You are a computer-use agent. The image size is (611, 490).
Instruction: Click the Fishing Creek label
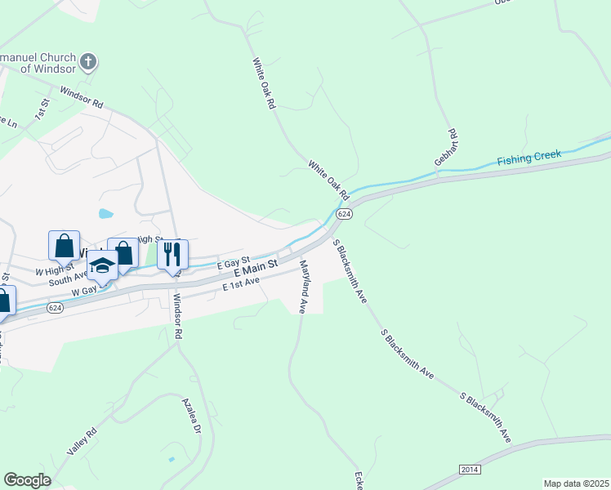[x=529, y=157]
